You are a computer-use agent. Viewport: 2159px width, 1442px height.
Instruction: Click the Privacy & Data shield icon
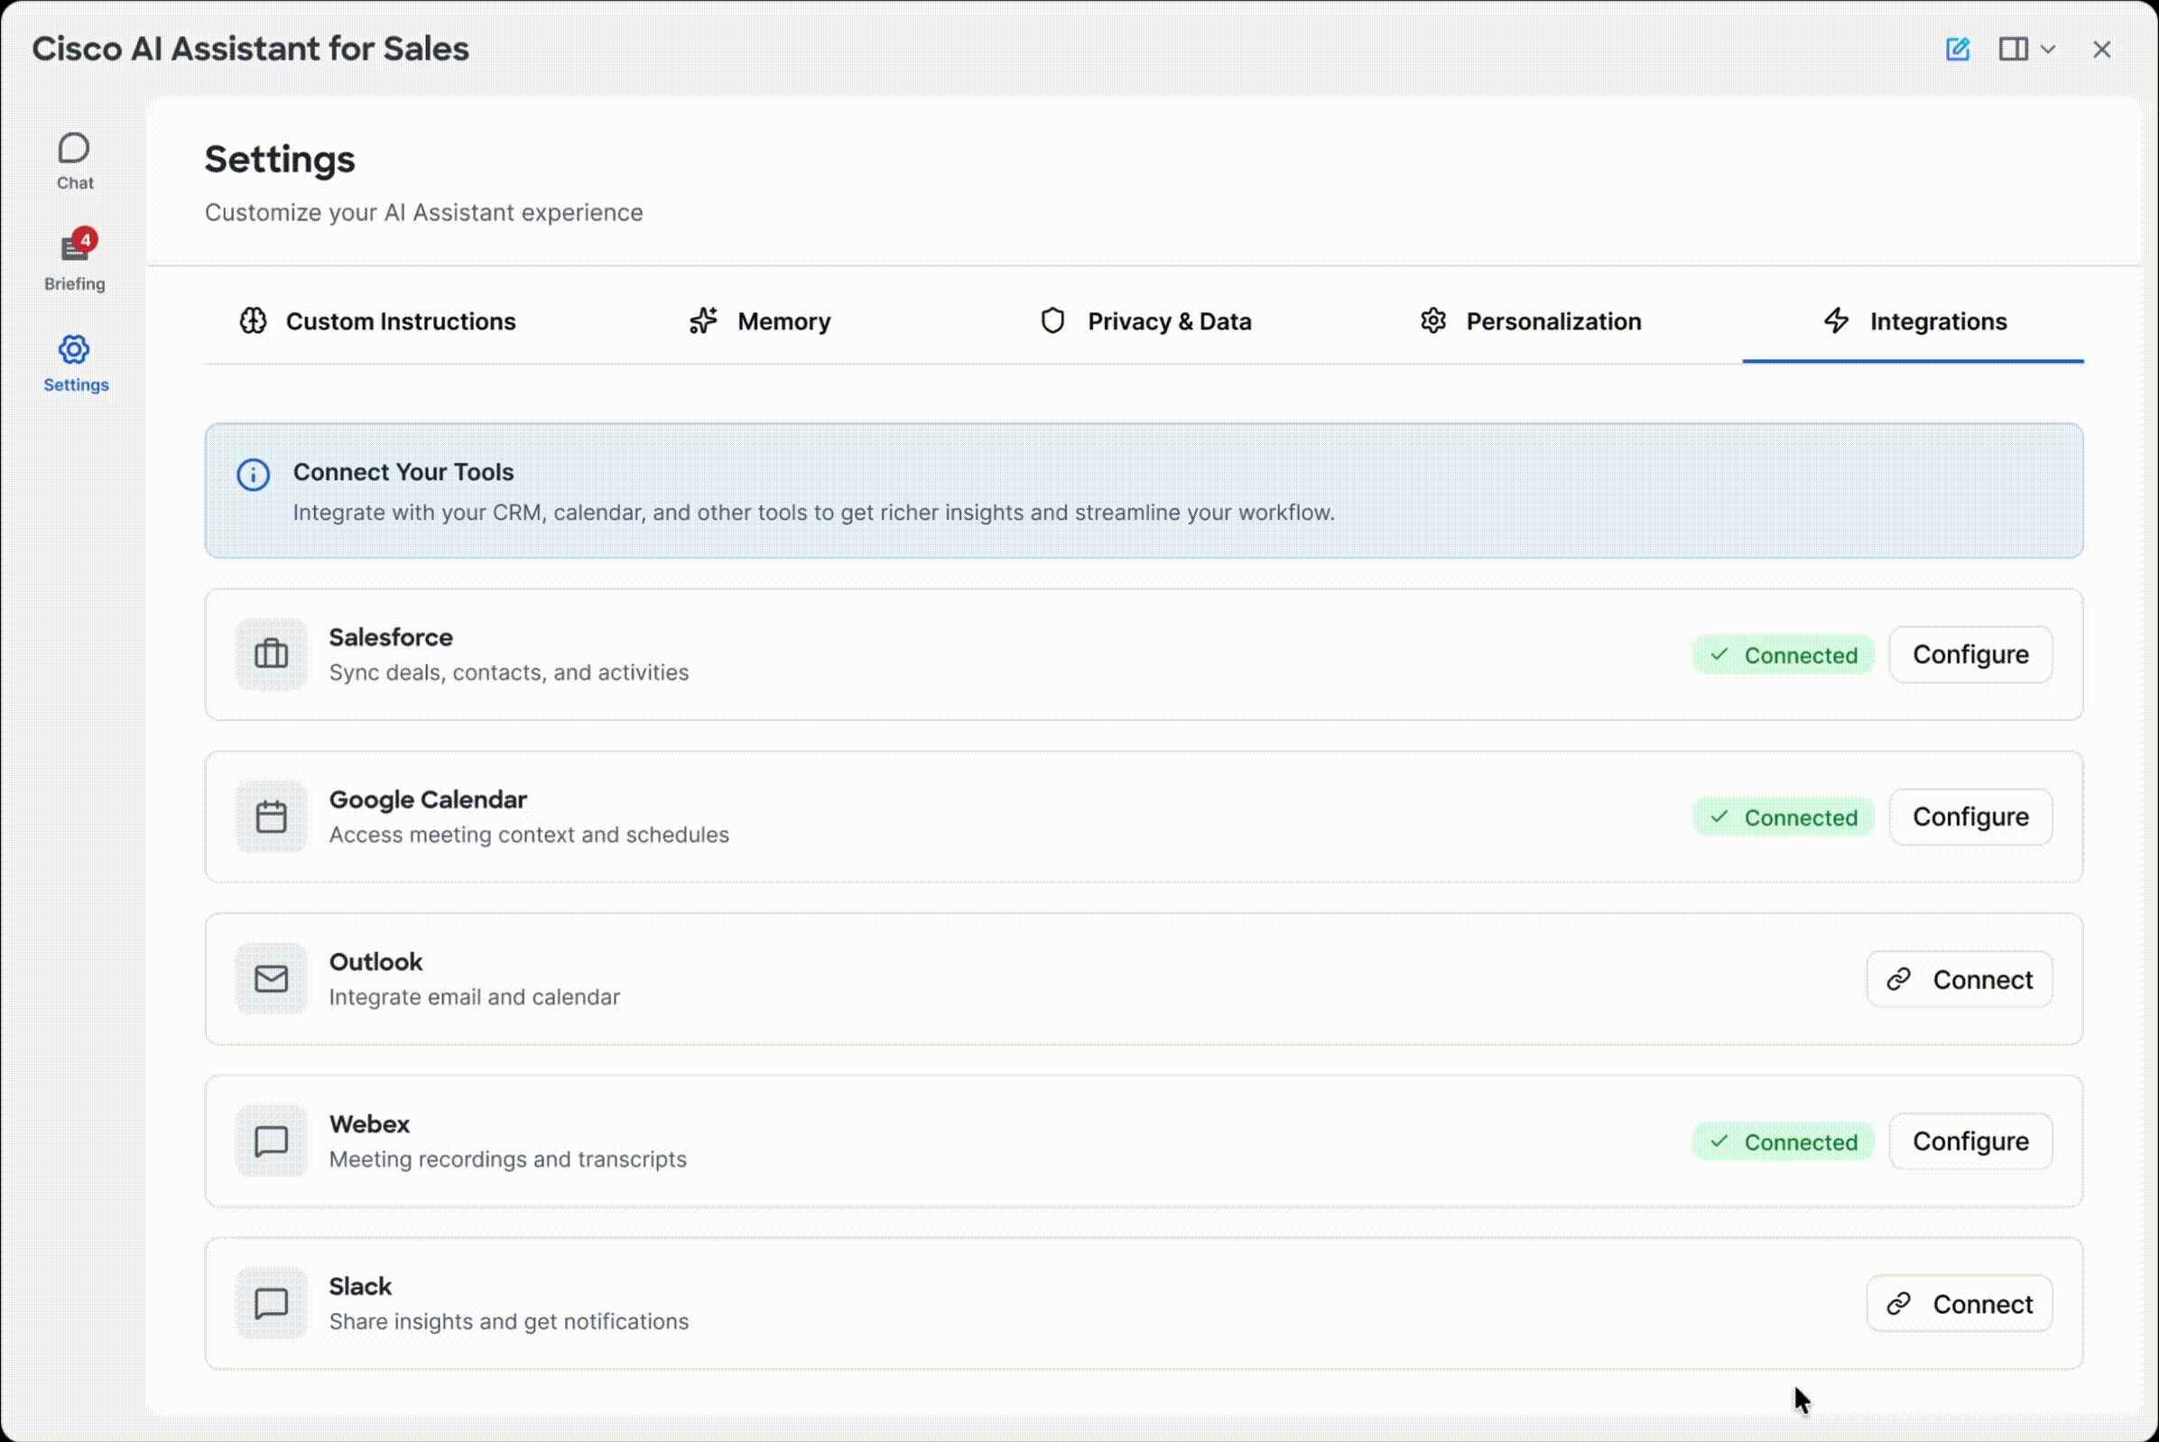click(x=1052, y=321)
